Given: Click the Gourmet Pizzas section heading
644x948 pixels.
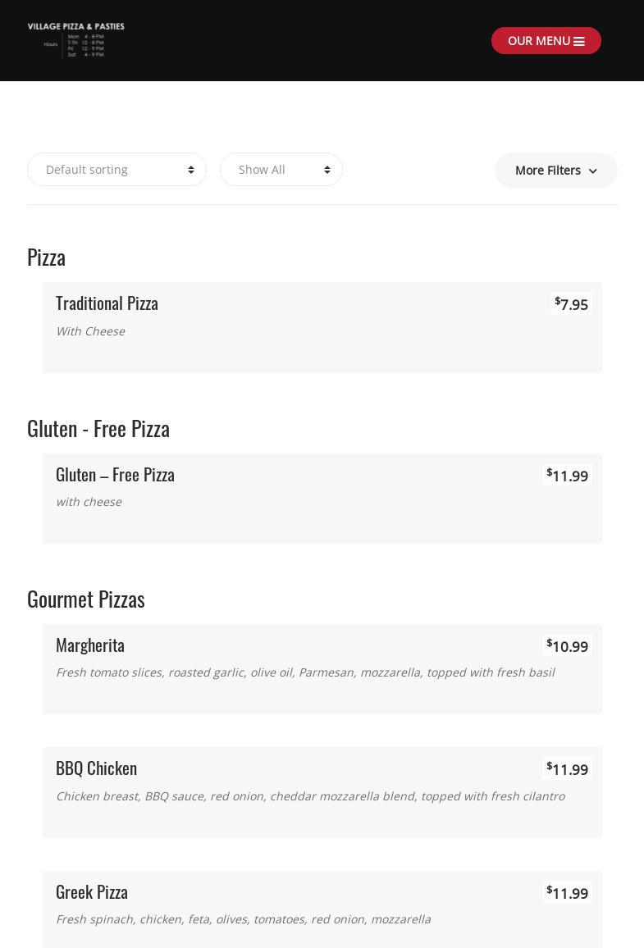Looking at the screenshot, I should coord(86,599).
